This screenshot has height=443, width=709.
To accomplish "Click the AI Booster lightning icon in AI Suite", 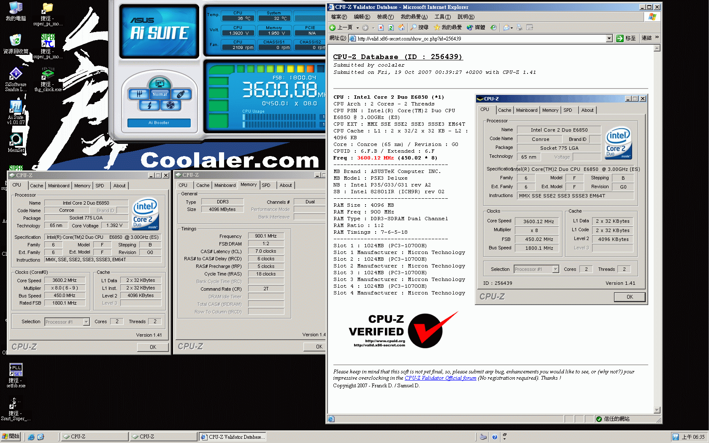I will [x=149, y=105].
